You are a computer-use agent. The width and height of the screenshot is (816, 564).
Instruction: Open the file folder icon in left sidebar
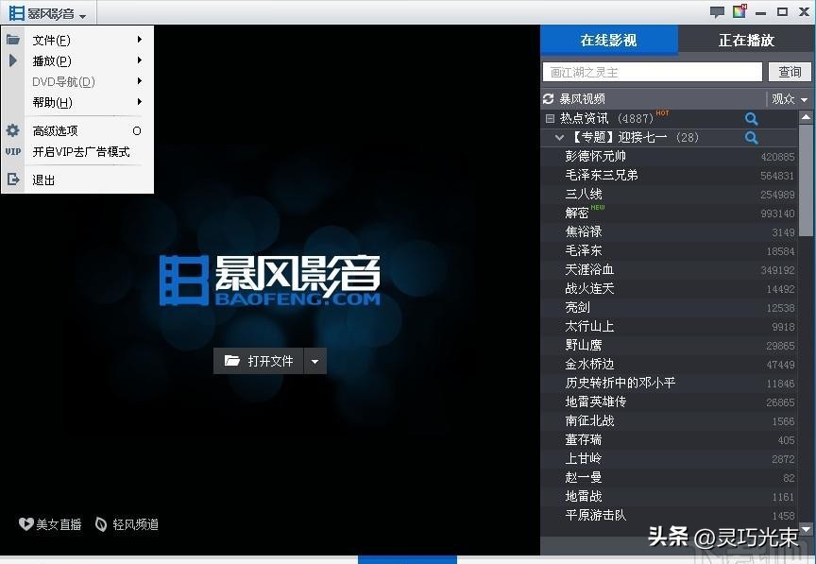[12, 40]
